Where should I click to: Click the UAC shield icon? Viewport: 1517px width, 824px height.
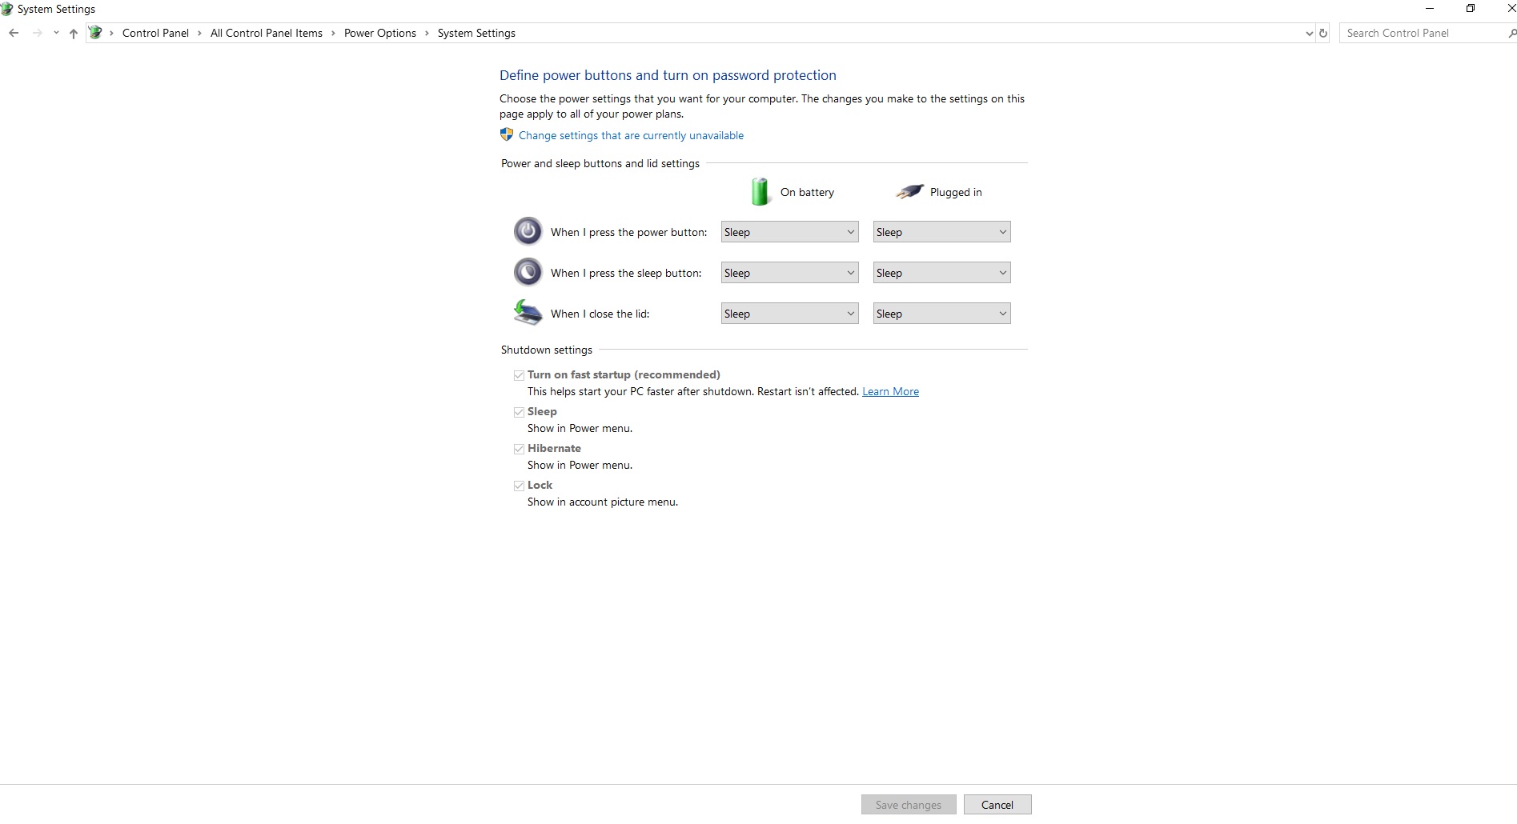point(507,134)
